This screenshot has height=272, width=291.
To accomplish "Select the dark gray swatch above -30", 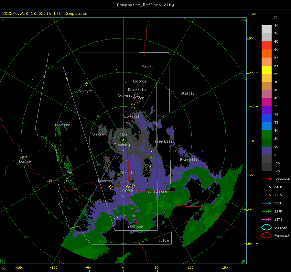I will pos(266,167).
